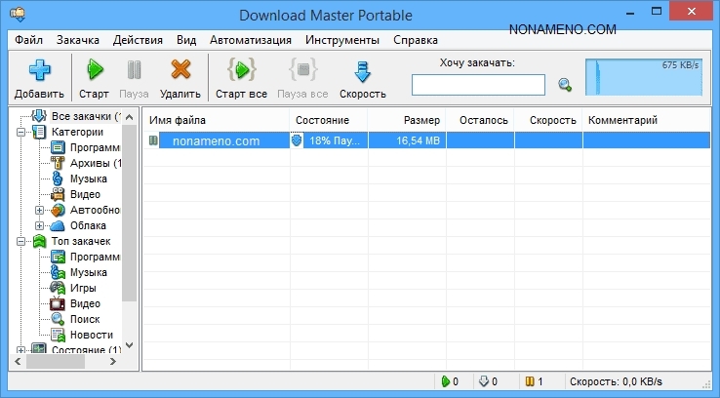Open the Файл menu

pos(28,40)
